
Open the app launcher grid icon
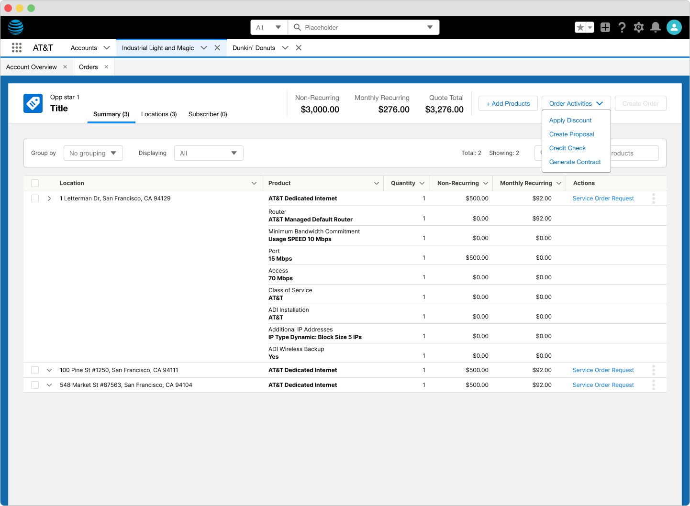pyautogui.click(x=17, y=47)
